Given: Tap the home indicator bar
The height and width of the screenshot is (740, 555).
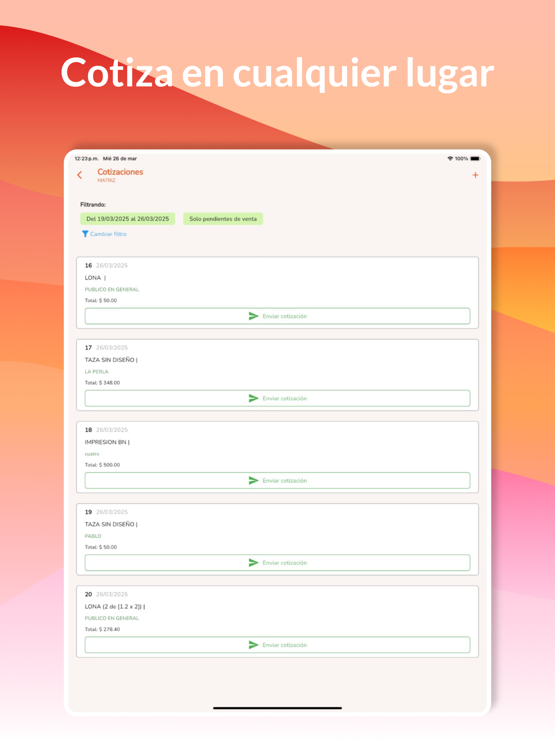Looking at the screenshot, I should [x=277, y=708].
